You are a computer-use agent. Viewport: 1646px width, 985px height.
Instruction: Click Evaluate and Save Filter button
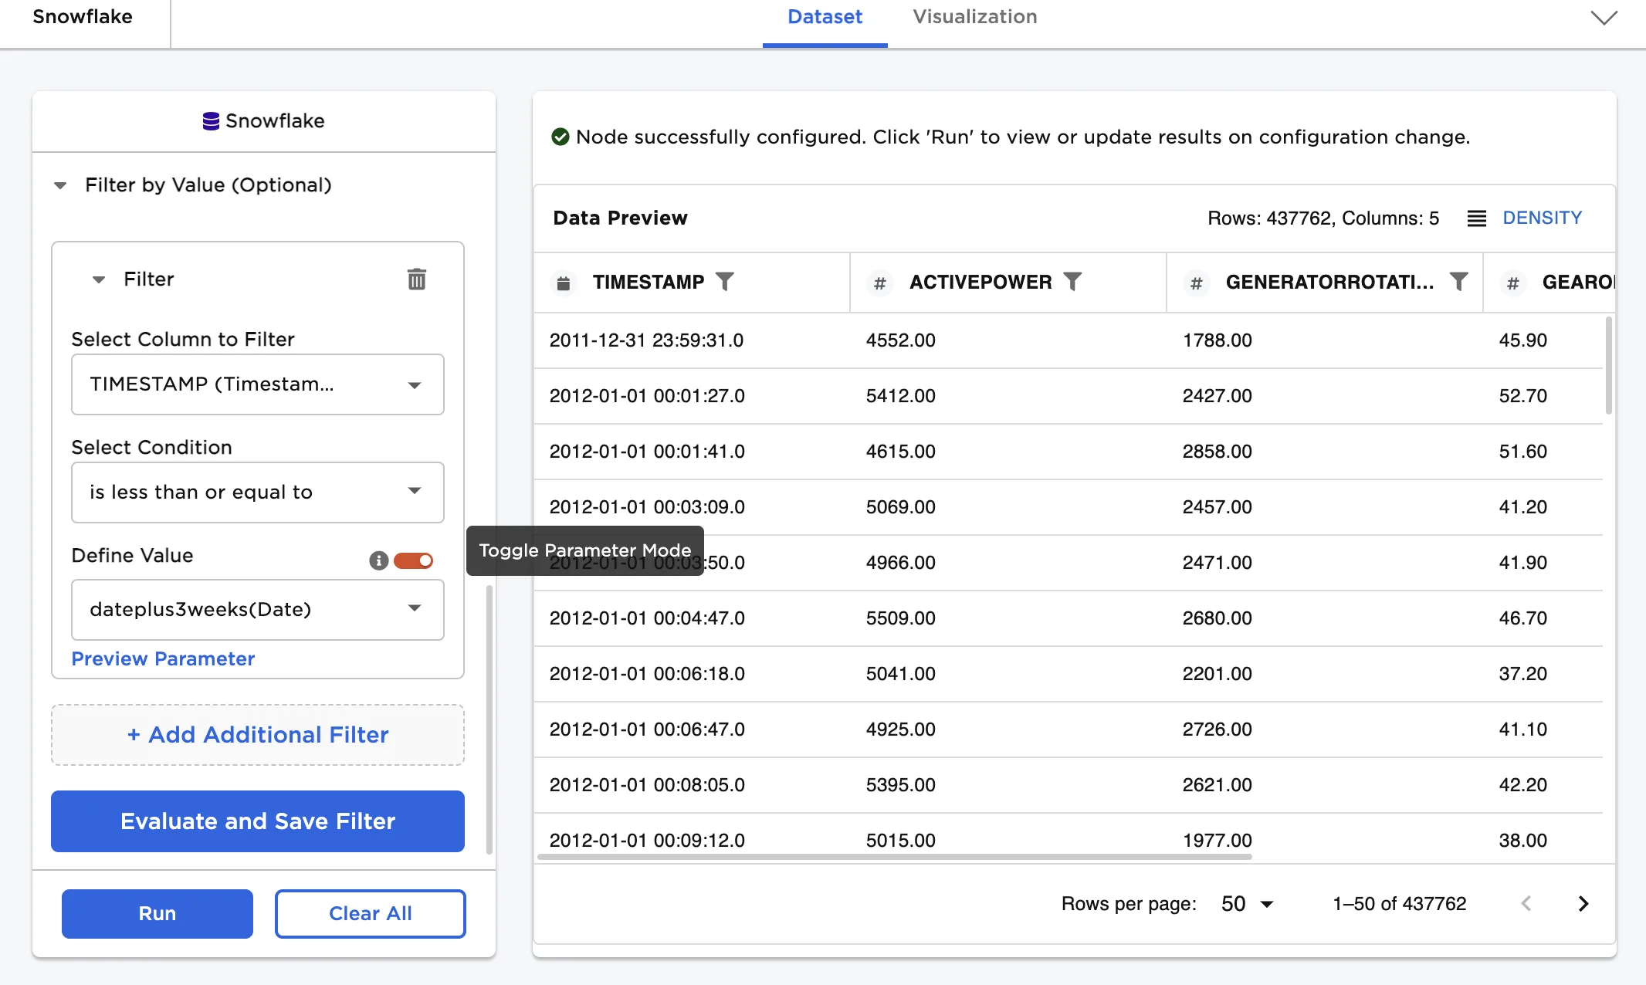pos(257,821)
